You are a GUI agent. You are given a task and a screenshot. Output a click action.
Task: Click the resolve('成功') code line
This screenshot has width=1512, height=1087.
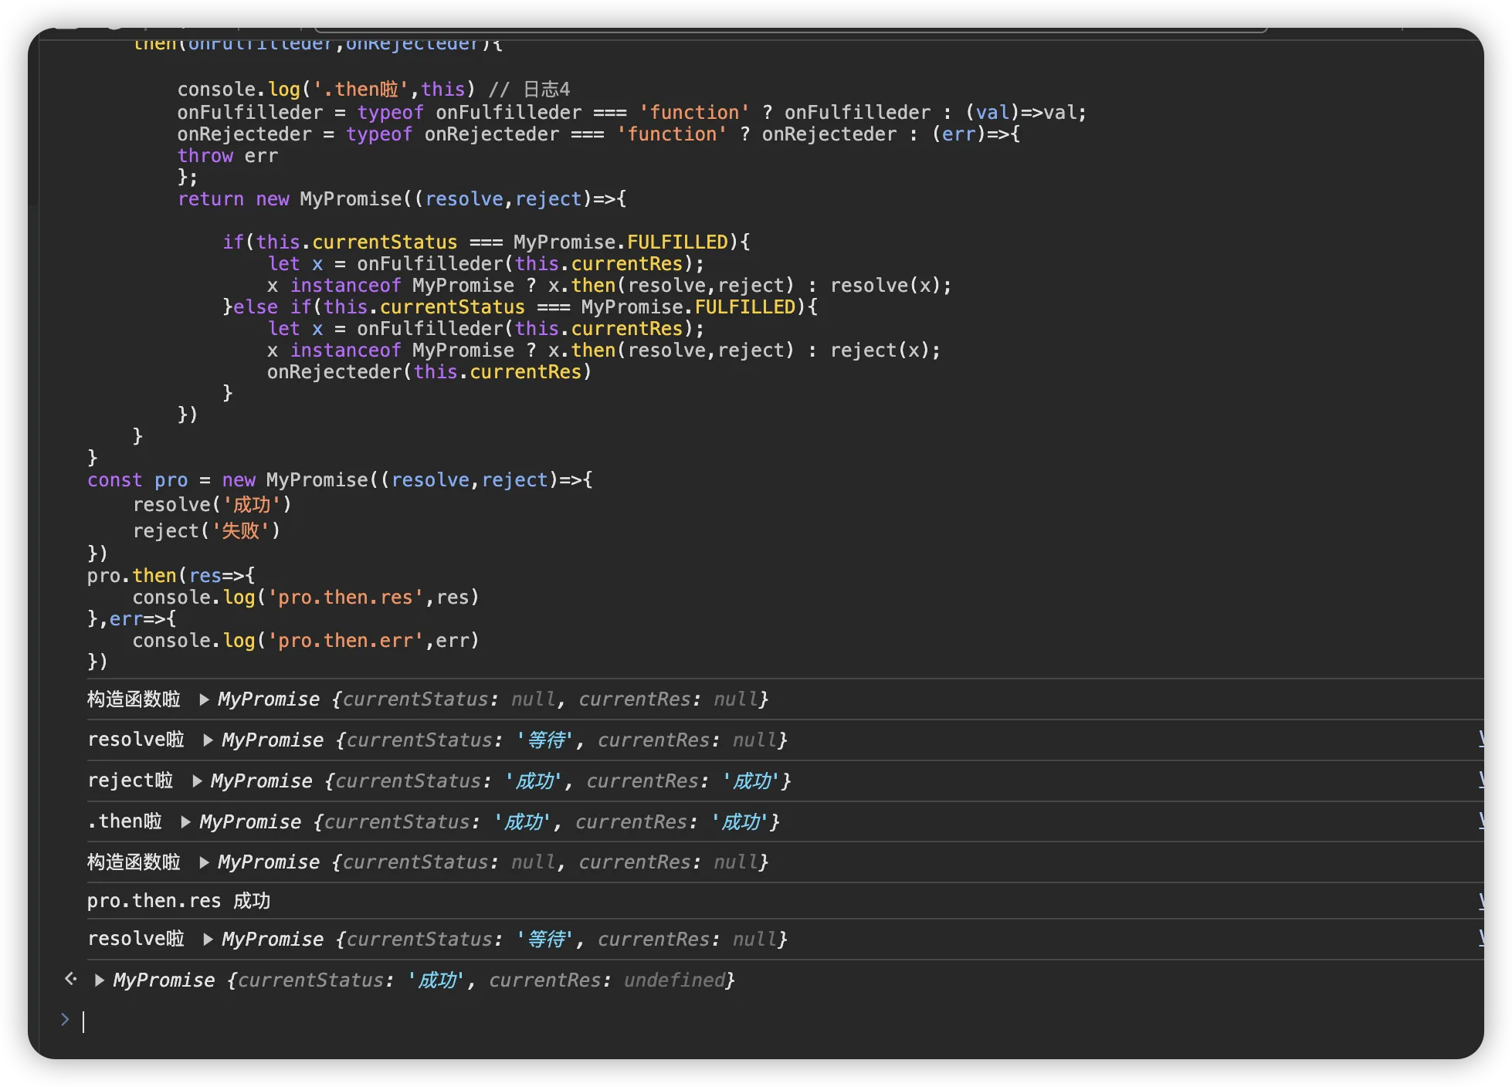point(212,505)
